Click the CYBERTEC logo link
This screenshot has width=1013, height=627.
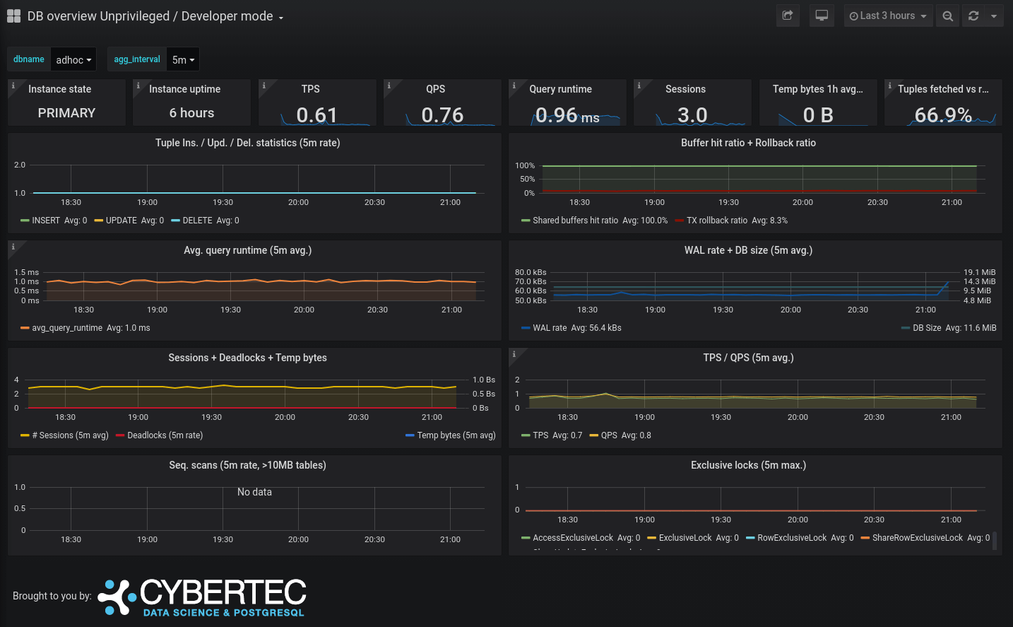pyautogui.click(x=203, y=596)
